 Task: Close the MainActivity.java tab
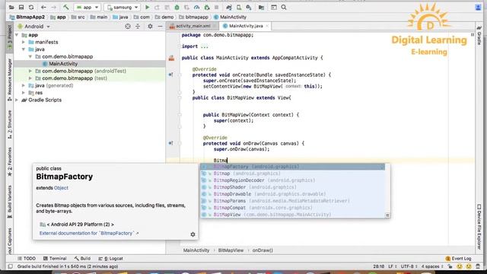click(x=267, y=26)
